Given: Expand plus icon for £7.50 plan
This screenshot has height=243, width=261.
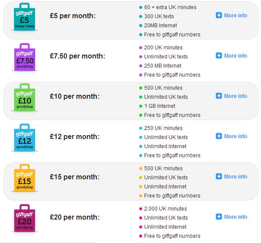Looking at the screenshot, I should pos(219,55).
